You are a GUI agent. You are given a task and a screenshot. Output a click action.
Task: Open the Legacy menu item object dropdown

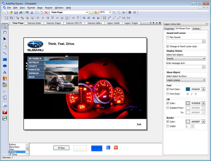[x=186, y=24]
